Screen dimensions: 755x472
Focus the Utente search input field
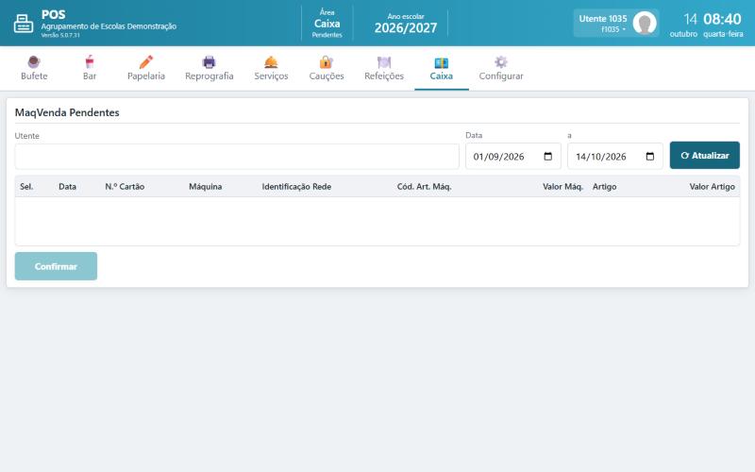pos(237,157)
